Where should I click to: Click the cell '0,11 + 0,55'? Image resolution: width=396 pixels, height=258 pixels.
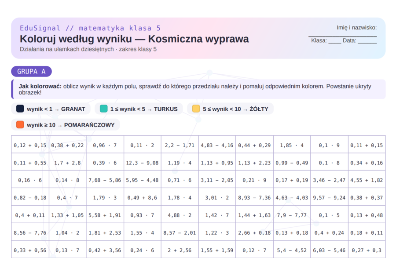point(30,162)
